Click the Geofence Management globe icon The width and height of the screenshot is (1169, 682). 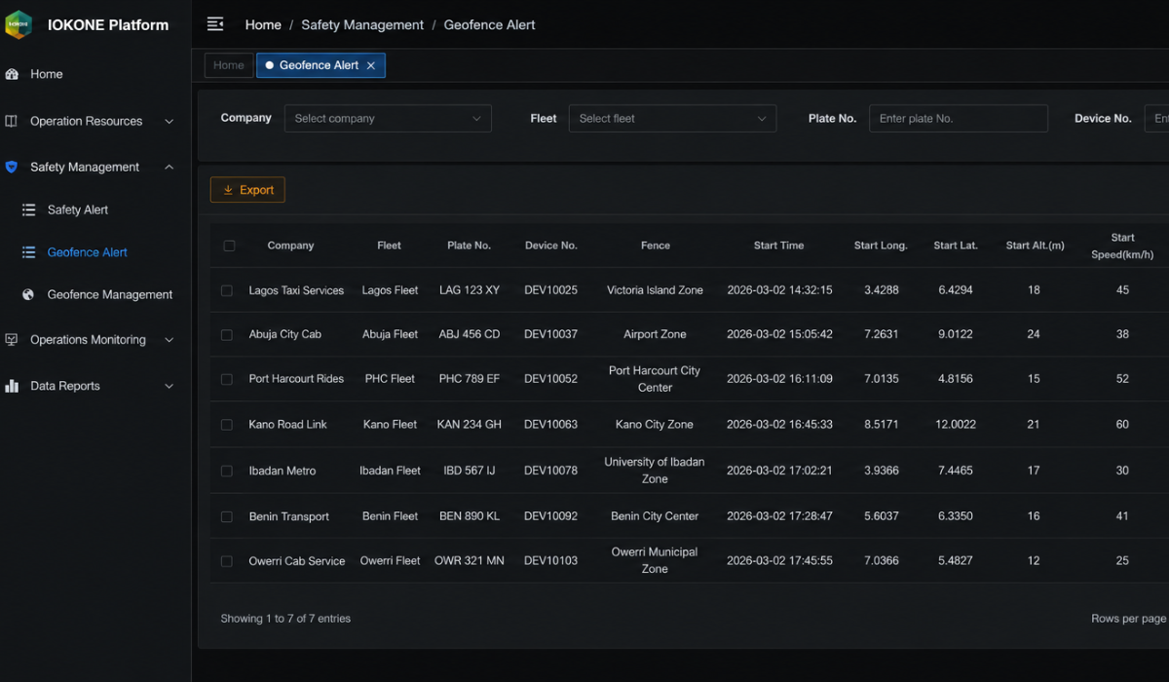pyautogui.click(x=29, y=294)
